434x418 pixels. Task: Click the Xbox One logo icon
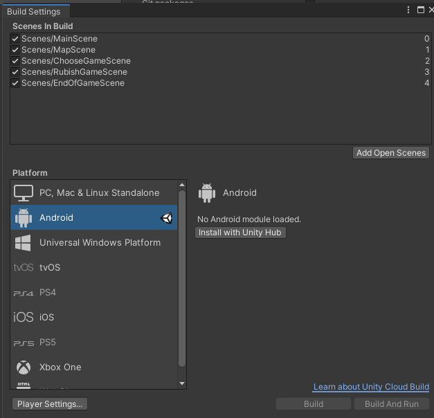coord(24,367)
